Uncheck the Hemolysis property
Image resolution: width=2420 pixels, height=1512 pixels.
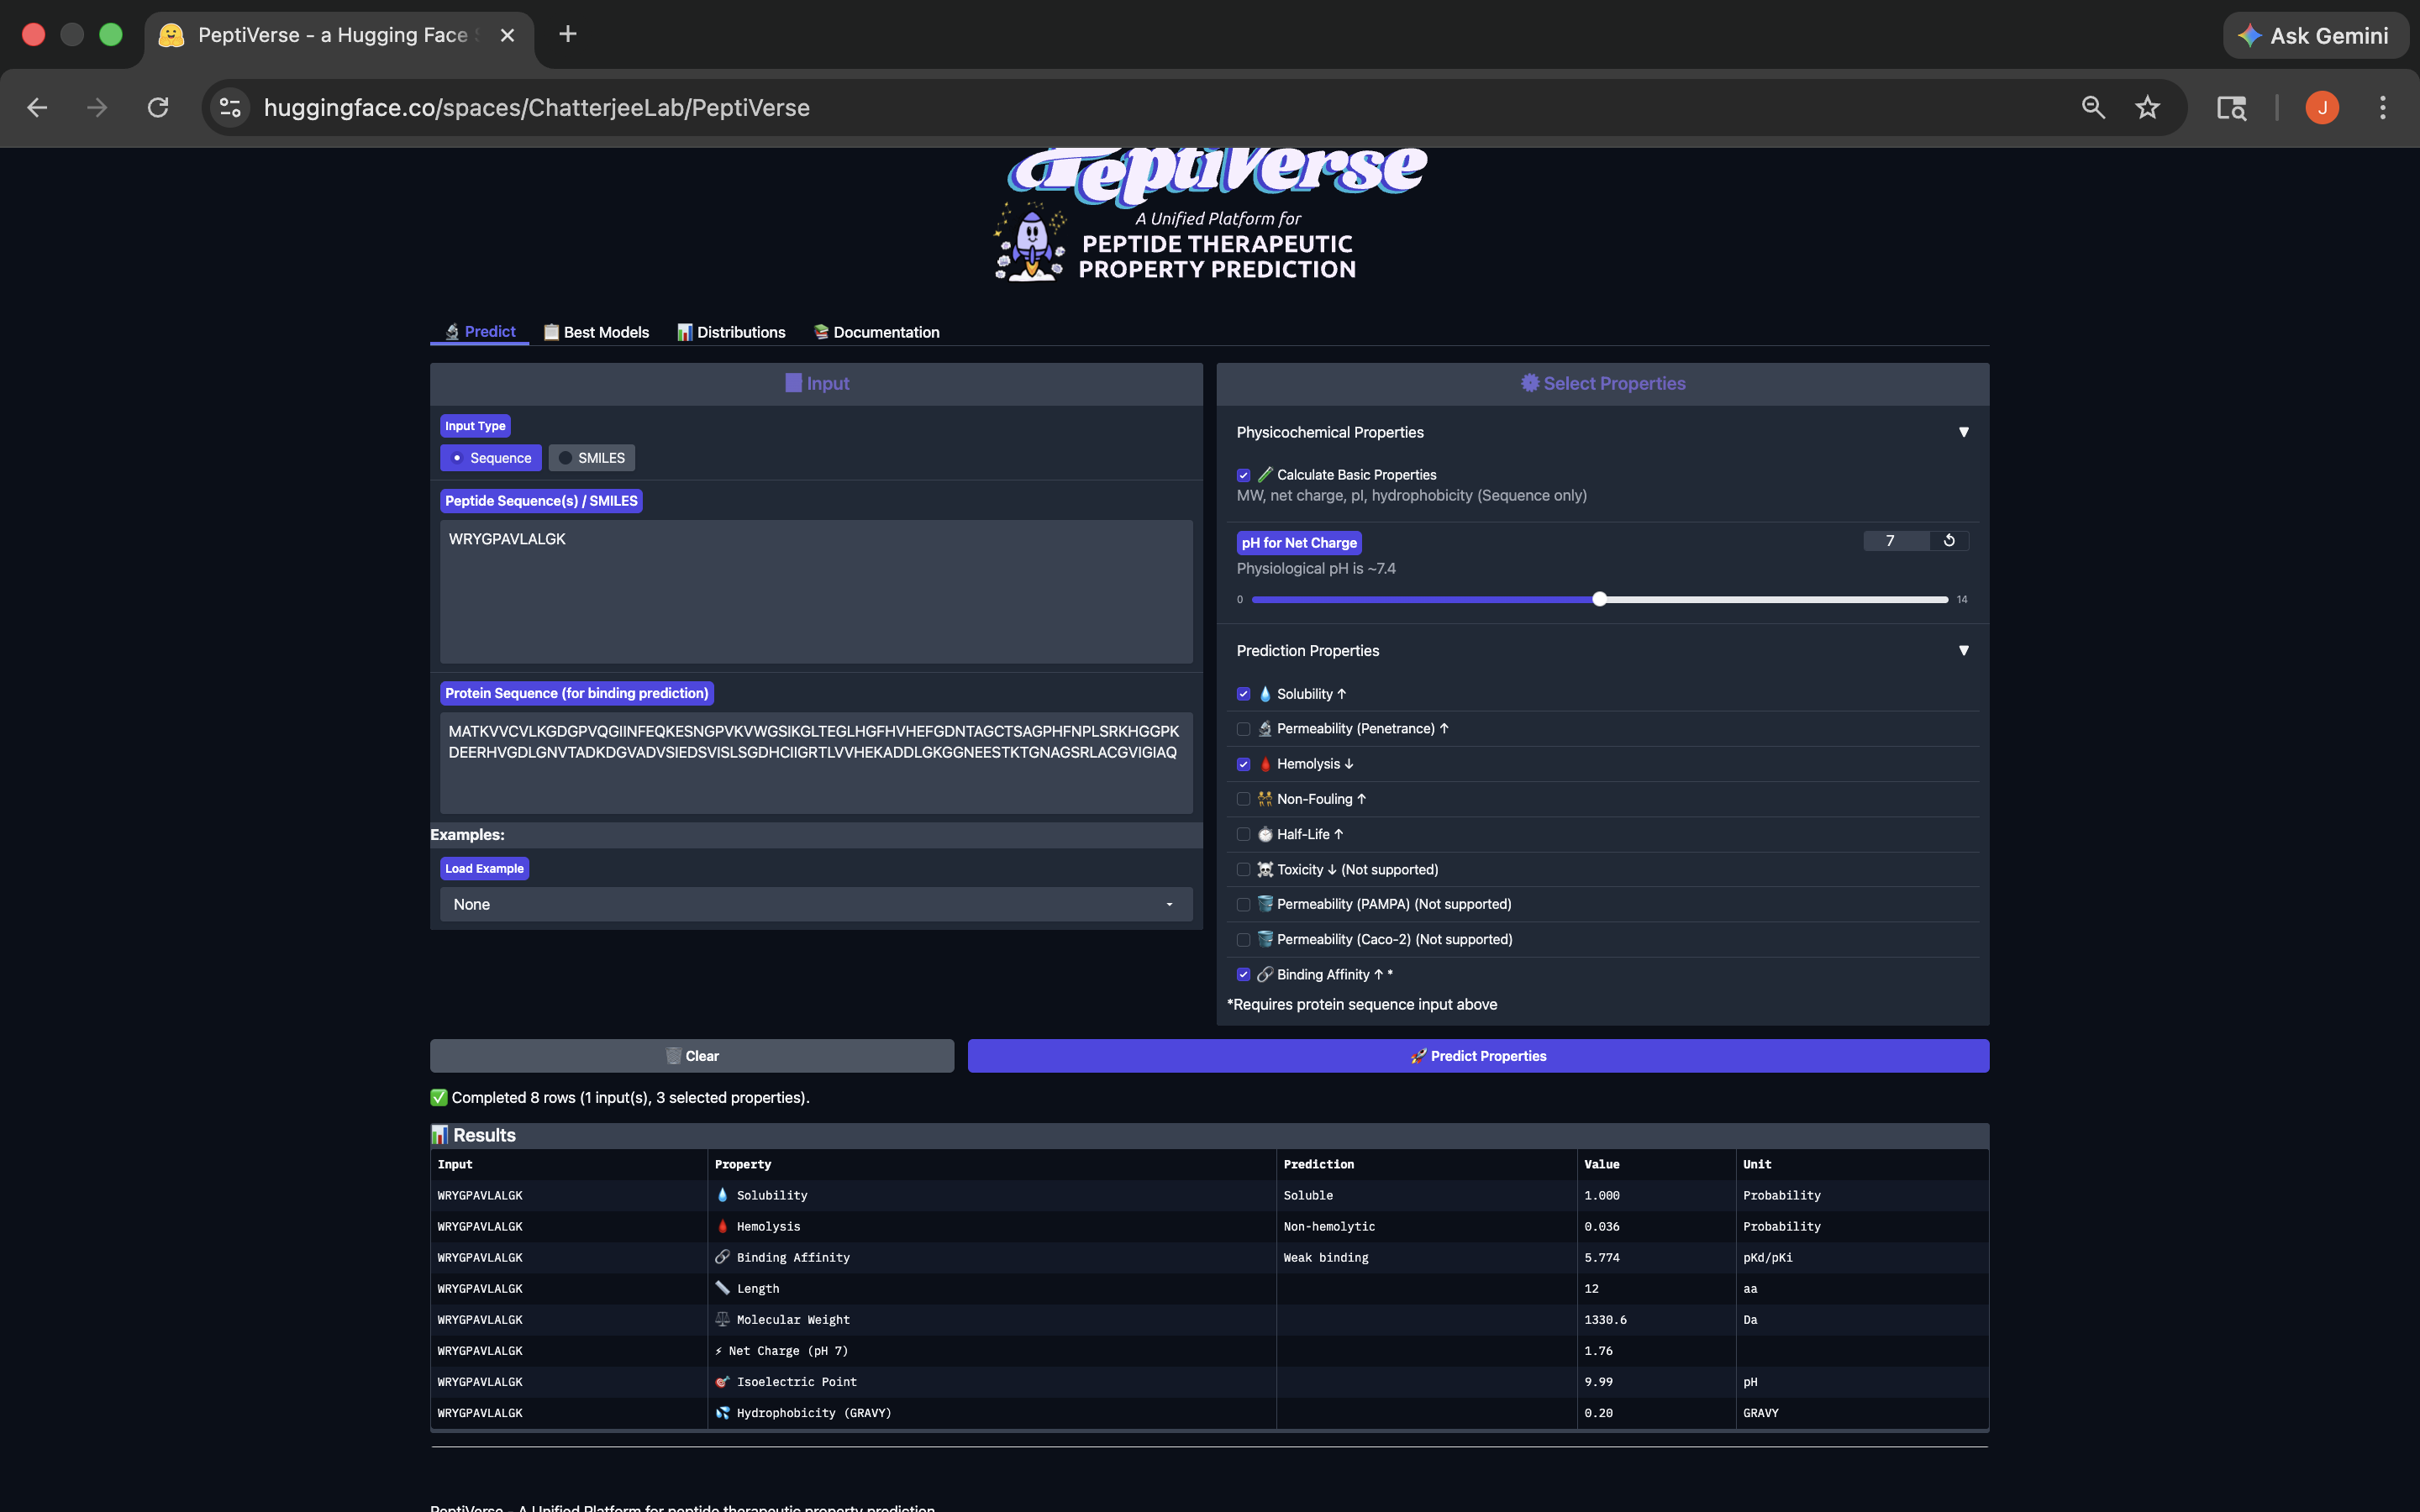(1244, 764)
